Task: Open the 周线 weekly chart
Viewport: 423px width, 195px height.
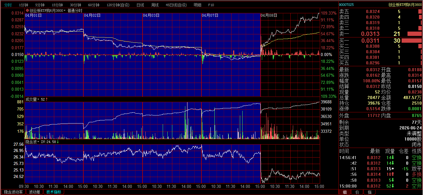Action: tap(155, 5)
